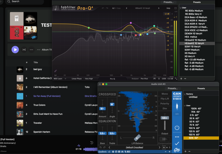Go to previous CanOpener preset
Image resolution: width=222 pixels, height=154 pixels.
109,148
